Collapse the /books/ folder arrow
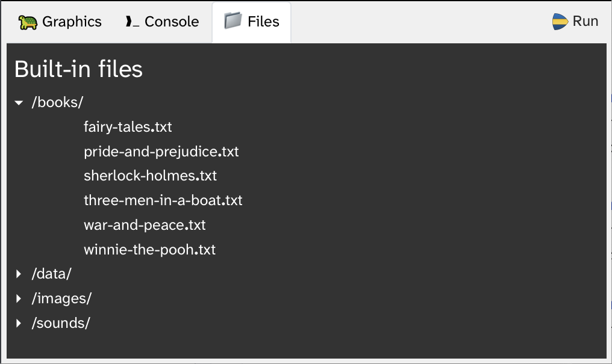 19,103
